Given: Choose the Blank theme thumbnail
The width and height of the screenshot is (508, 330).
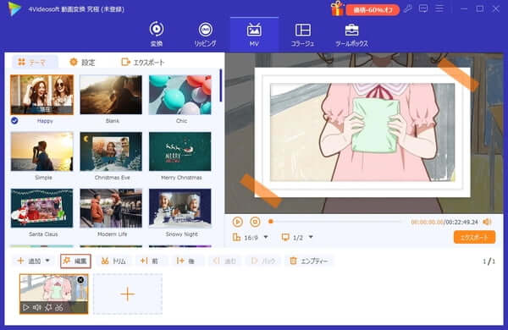Looking at the screenshot, I should pos(111,95).
